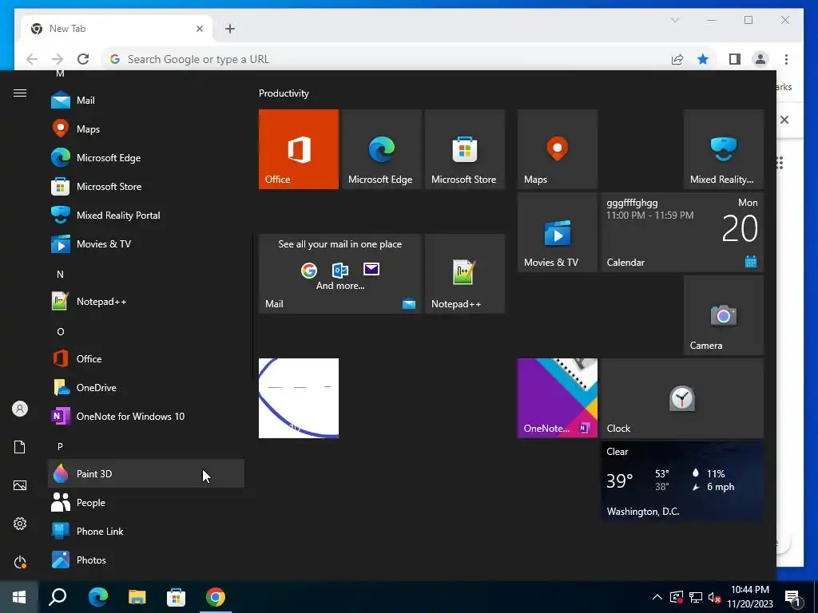Open Mail from the app list
Screen dimensions: 818x613
point(145,100)
